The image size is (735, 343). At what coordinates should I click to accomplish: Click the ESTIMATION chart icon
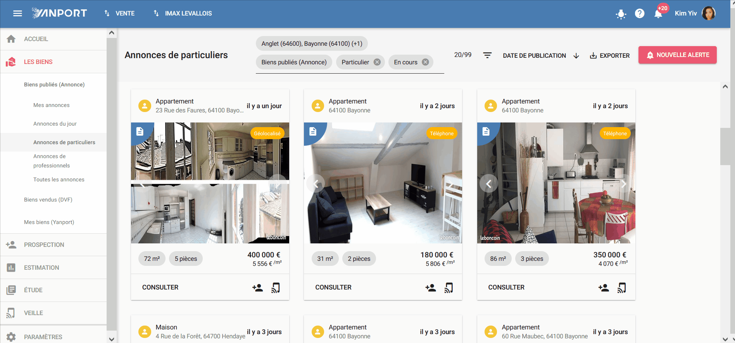(x=11, y=268)
